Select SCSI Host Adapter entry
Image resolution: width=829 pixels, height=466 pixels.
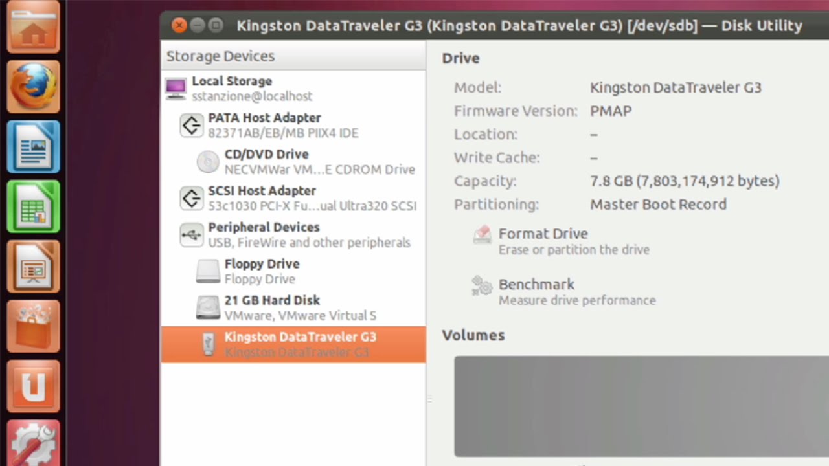coord(293,198)
